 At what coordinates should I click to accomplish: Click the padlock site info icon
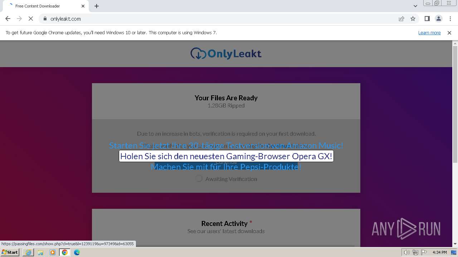[x=45, y=19]
